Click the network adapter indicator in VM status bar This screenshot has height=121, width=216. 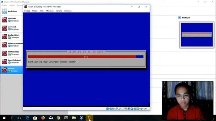coord(116,109)
